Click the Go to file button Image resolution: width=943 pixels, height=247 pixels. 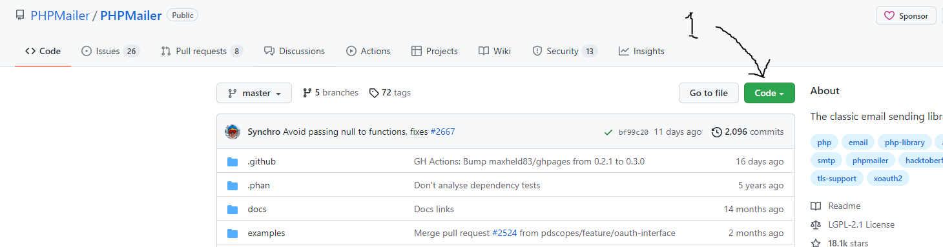tap(709, 93)
